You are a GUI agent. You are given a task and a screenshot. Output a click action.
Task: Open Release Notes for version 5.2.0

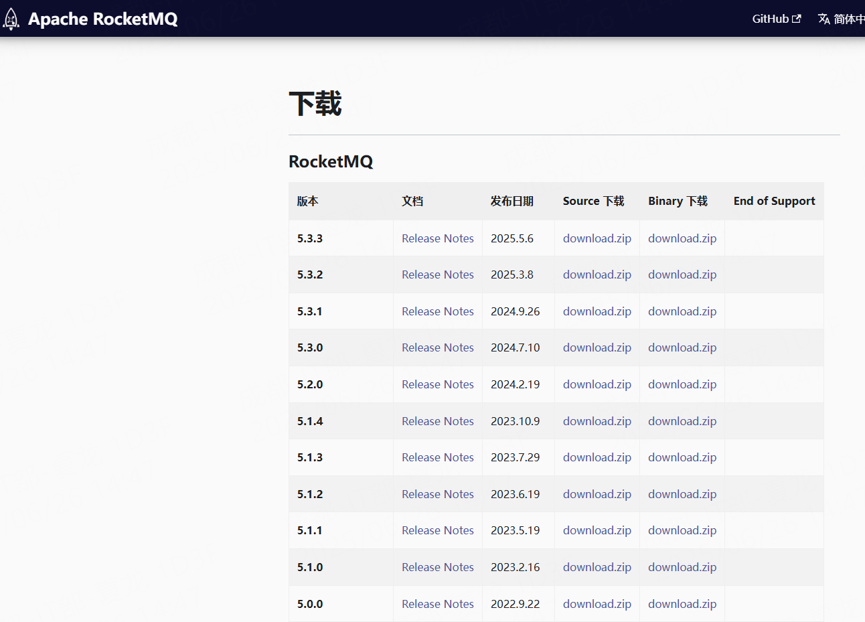pos(437,384)
